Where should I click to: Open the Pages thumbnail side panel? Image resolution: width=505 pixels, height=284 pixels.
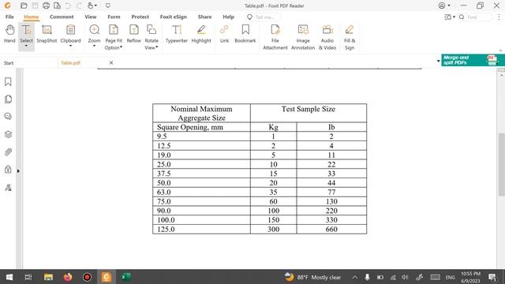click(x=8, y=99)
